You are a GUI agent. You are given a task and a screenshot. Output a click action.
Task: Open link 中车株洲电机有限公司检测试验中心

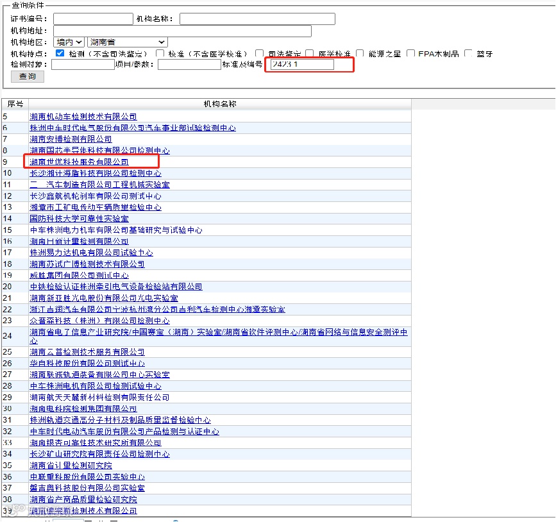click(96, 386)
